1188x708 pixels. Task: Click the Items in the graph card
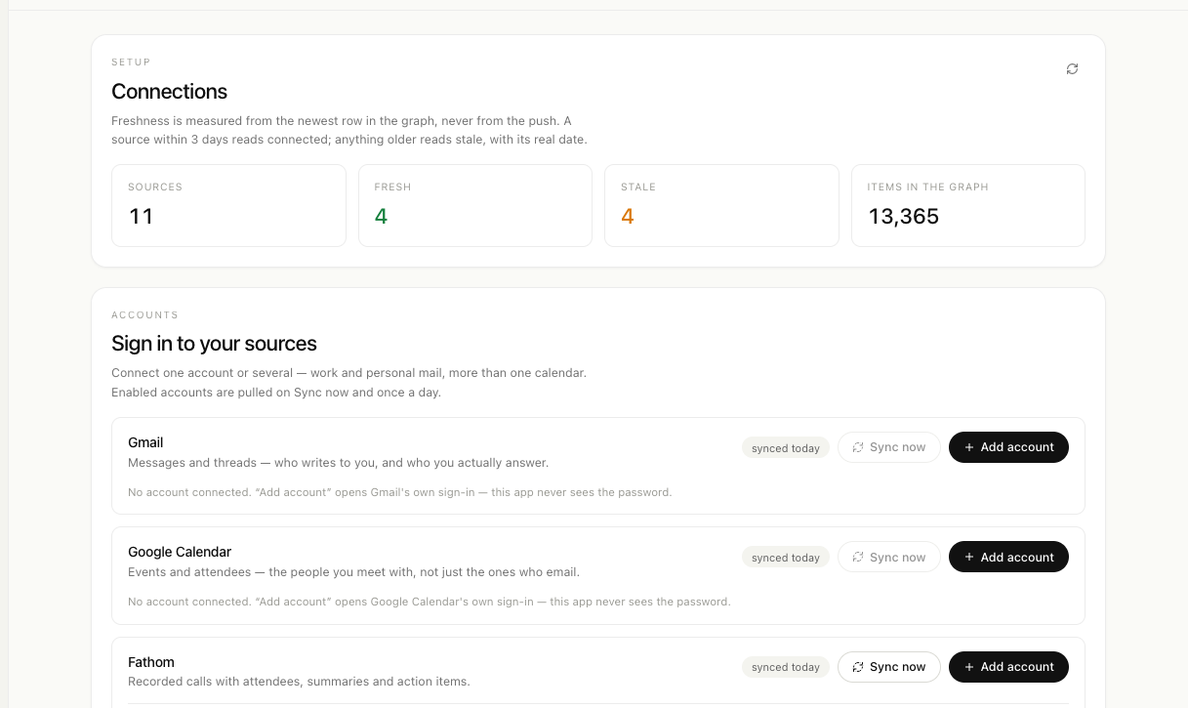click(968, 205)
